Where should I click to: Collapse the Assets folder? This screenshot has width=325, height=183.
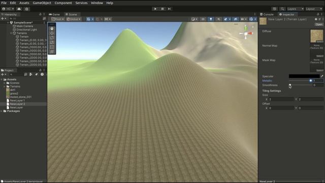[2, 79]
